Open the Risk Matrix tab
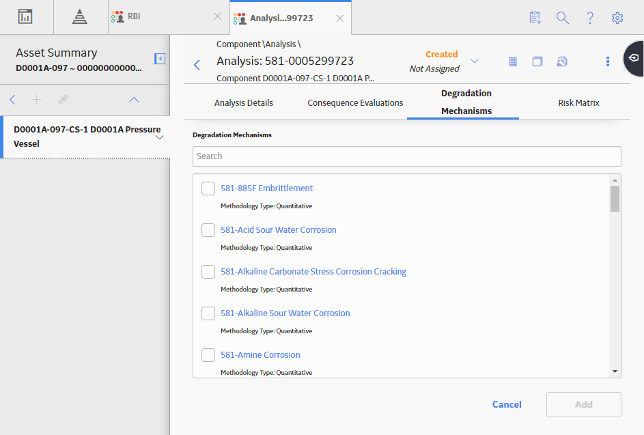644x435 pixels. 578,102
